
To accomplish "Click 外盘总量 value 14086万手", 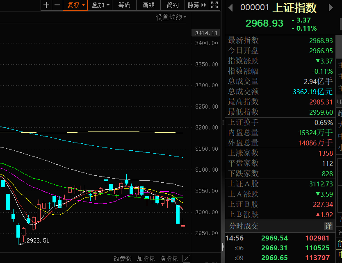I will tap(315, 143).
